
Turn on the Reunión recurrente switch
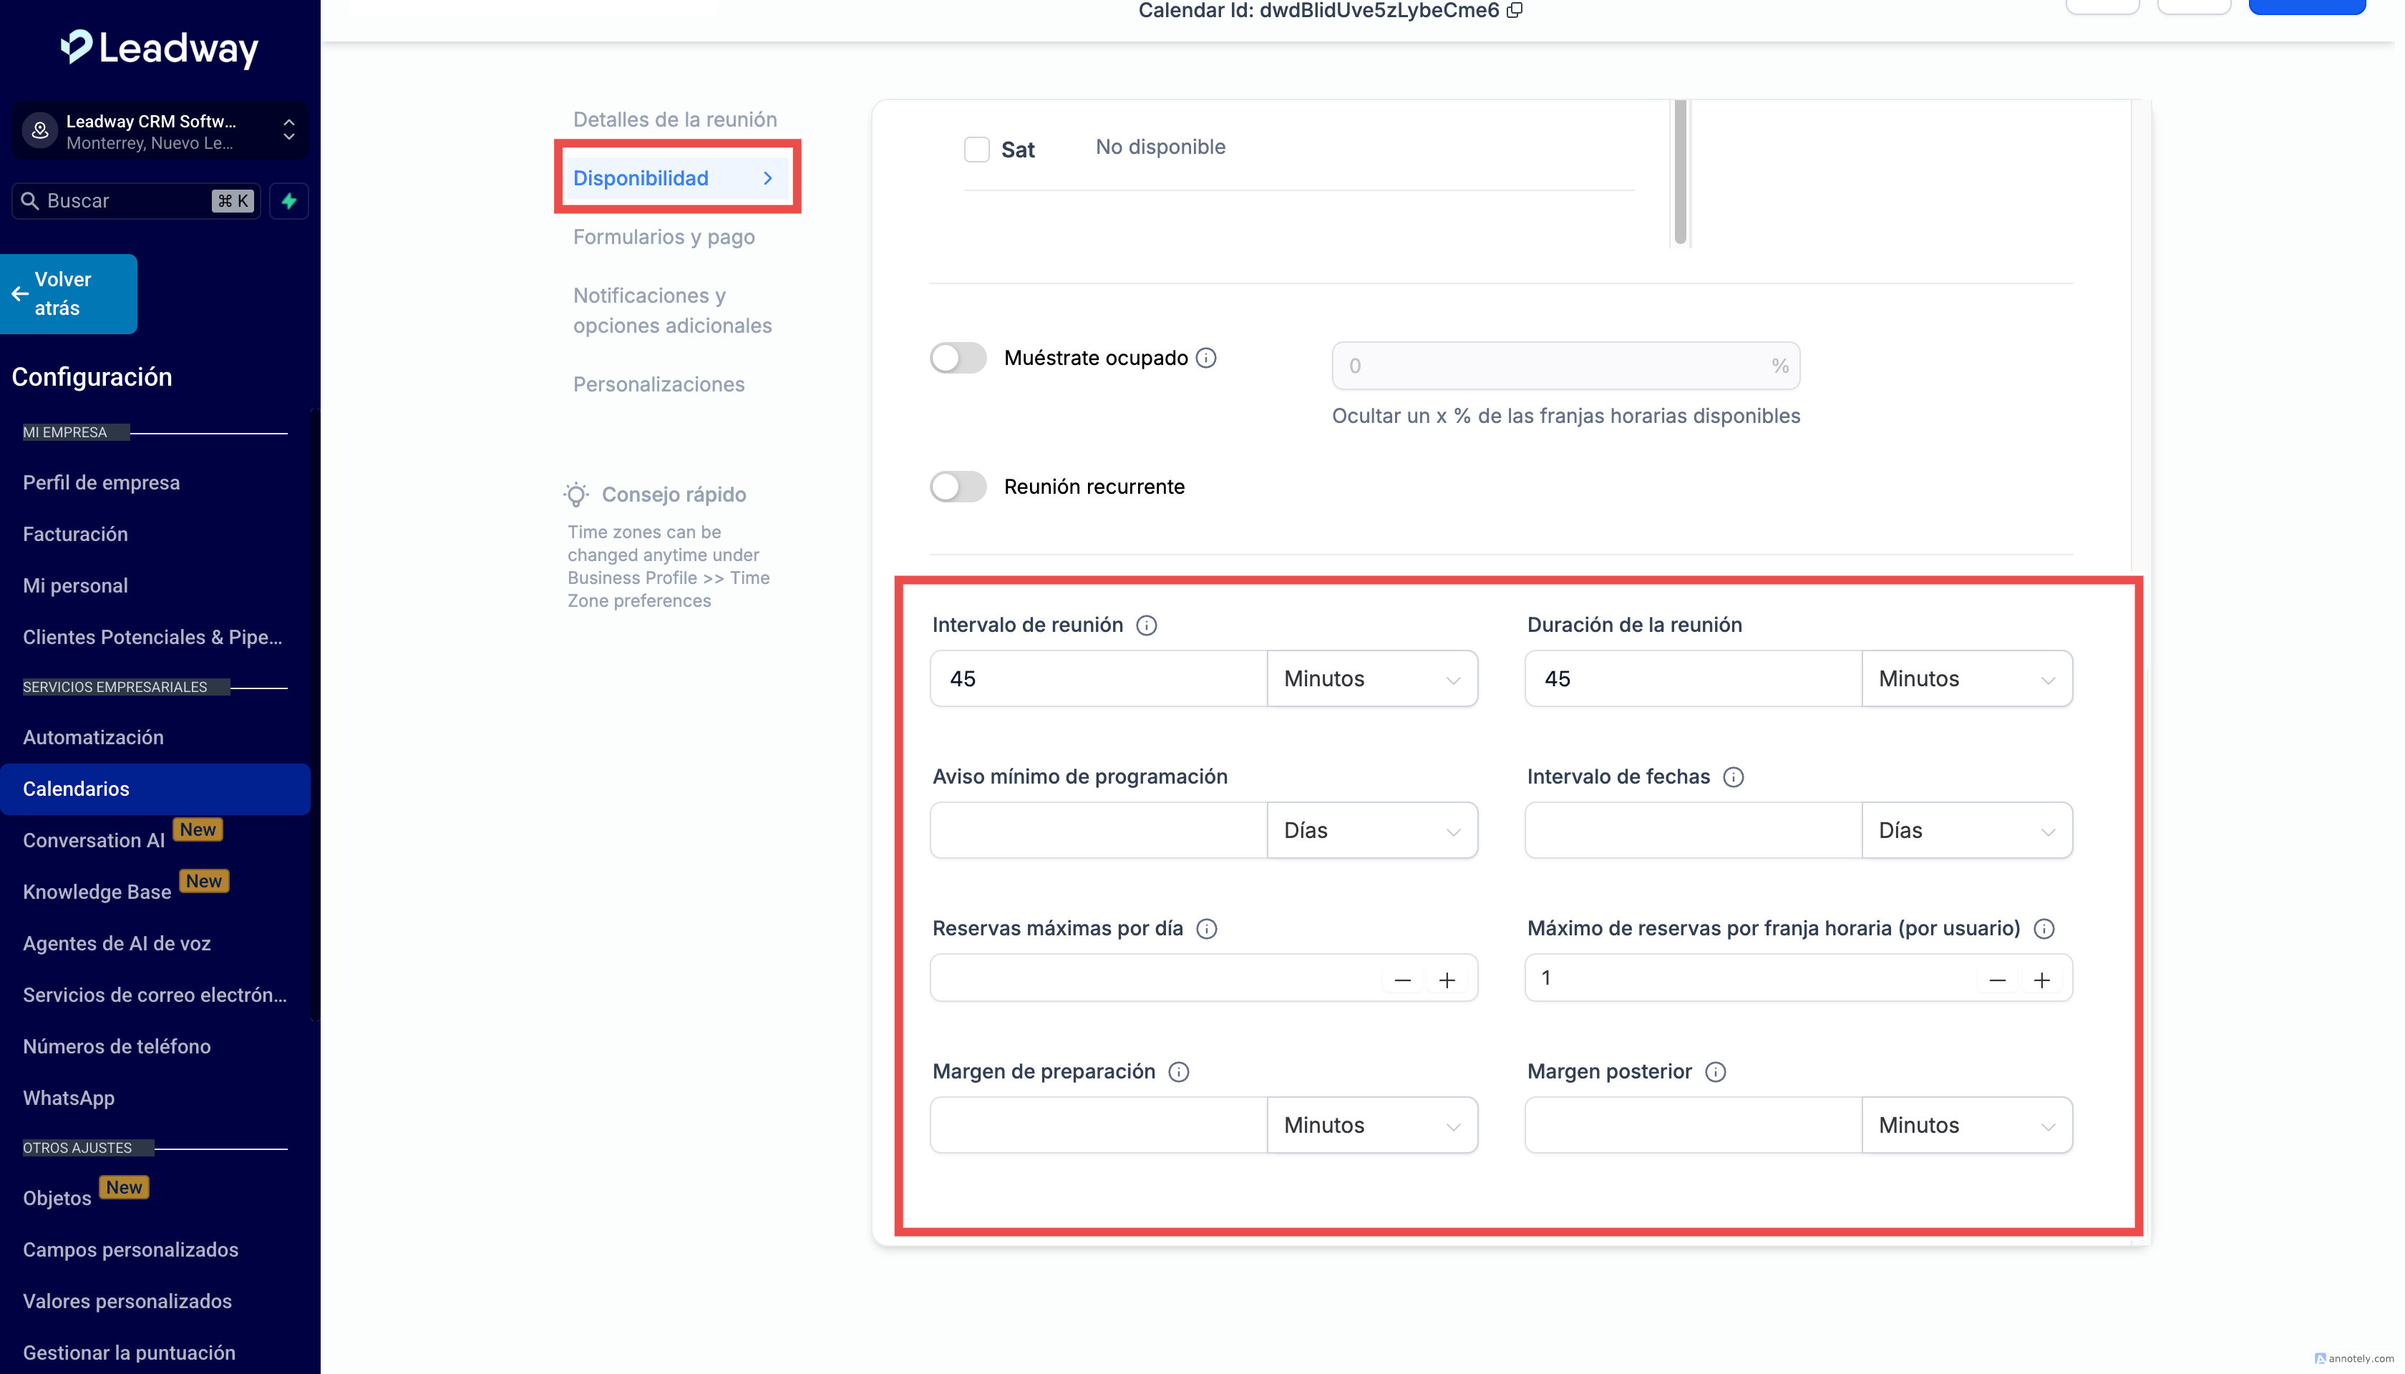(957, 487)
